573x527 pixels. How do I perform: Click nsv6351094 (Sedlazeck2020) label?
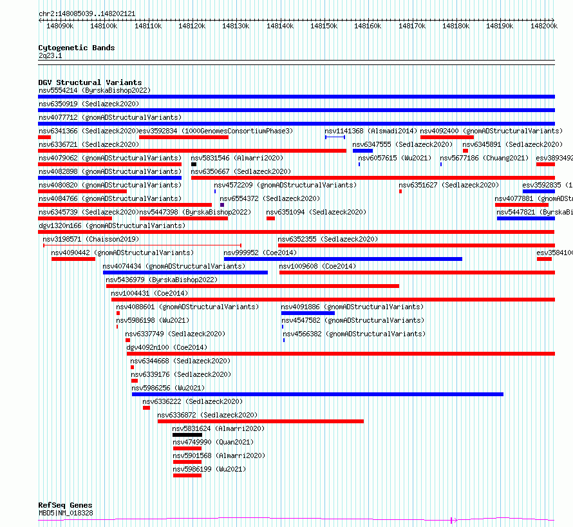click(x=316, y=212)
